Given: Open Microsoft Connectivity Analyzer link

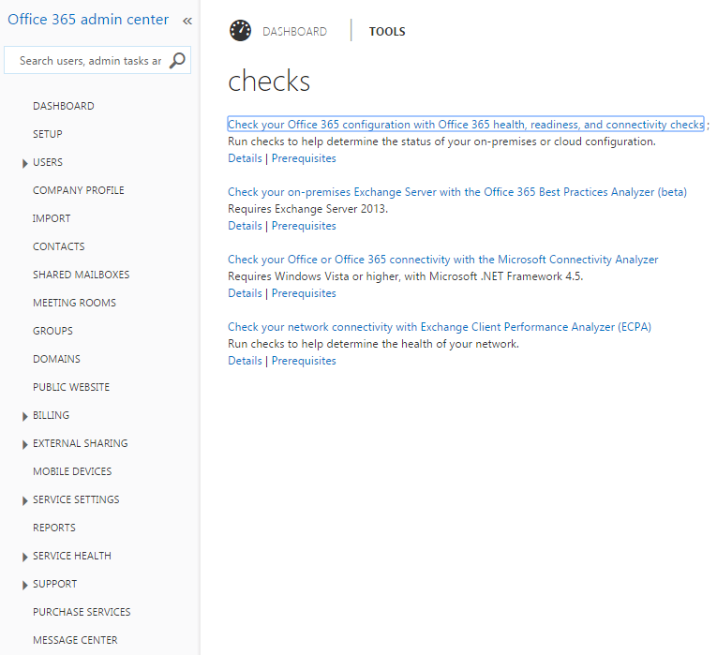Looking at the screenshot, I should point(442,260).
